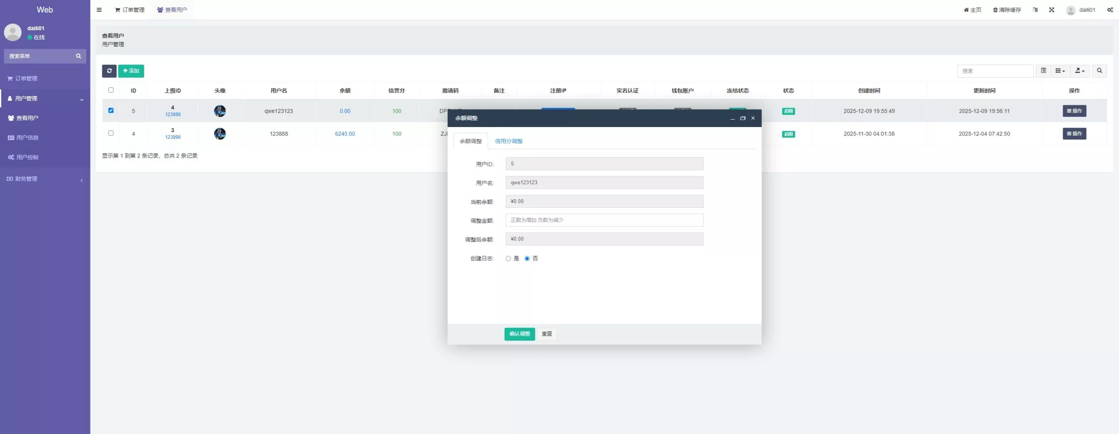Switch to the 信用分调整 tab
Image resolution: width=1119 pixels, height=434 pixels.
click(508, 141)
